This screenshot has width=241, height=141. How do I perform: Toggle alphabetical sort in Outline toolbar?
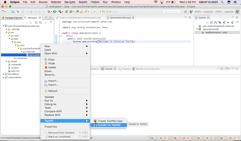pyautogui.click(x=216, y=23)
